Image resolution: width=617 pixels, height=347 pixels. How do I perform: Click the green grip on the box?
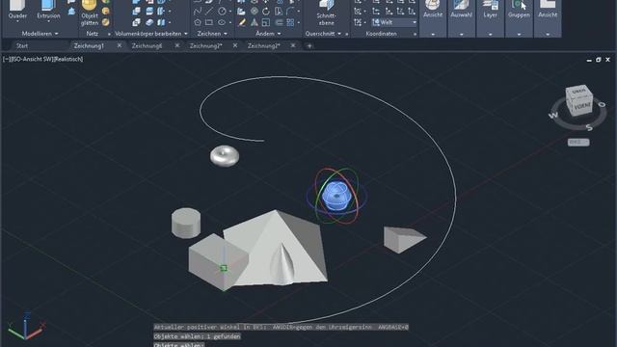pos(224,268)
